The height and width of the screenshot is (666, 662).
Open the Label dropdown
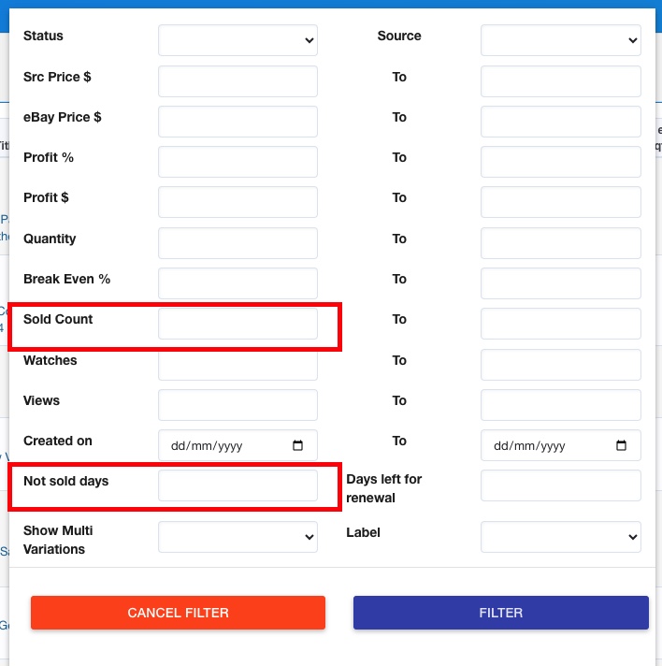560,537
